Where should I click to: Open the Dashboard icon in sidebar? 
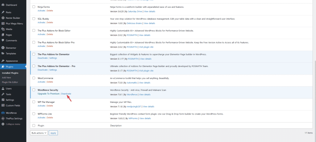[x=3, y=5]
